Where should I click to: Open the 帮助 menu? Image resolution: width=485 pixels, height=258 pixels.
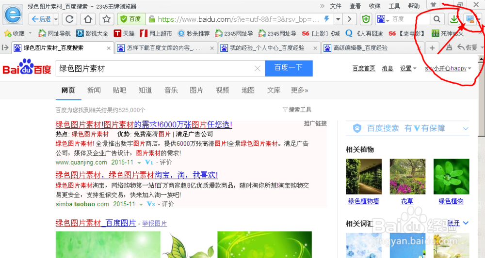[x=414, y=6]
